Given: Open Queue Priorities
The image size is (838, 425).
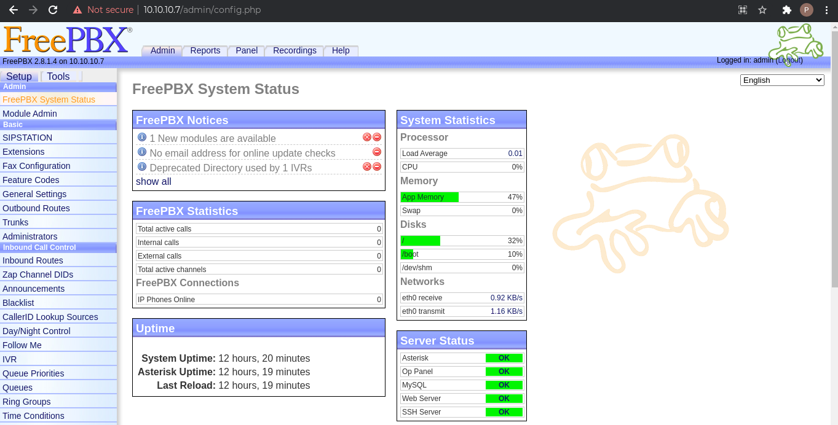Looking at the screenshot, I should point(58,373).
